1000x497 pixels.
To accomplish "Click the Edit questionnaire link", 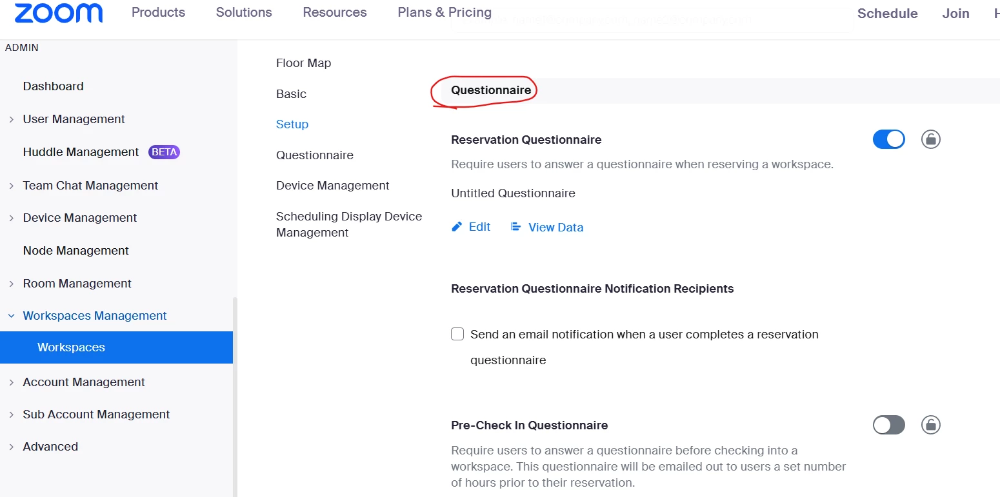I will pos(479,227).
